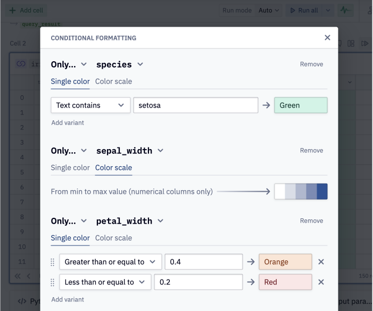Select Color scale tab for petal_width rule
Screen dimensions: 373x311
(113, 238)
